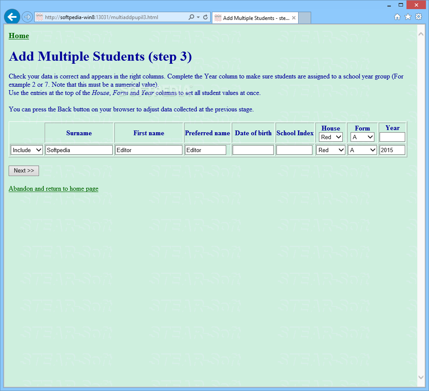Click the scrollbar down arrow
This screenshot has height=391, width=429.
(x=421, y=378)
